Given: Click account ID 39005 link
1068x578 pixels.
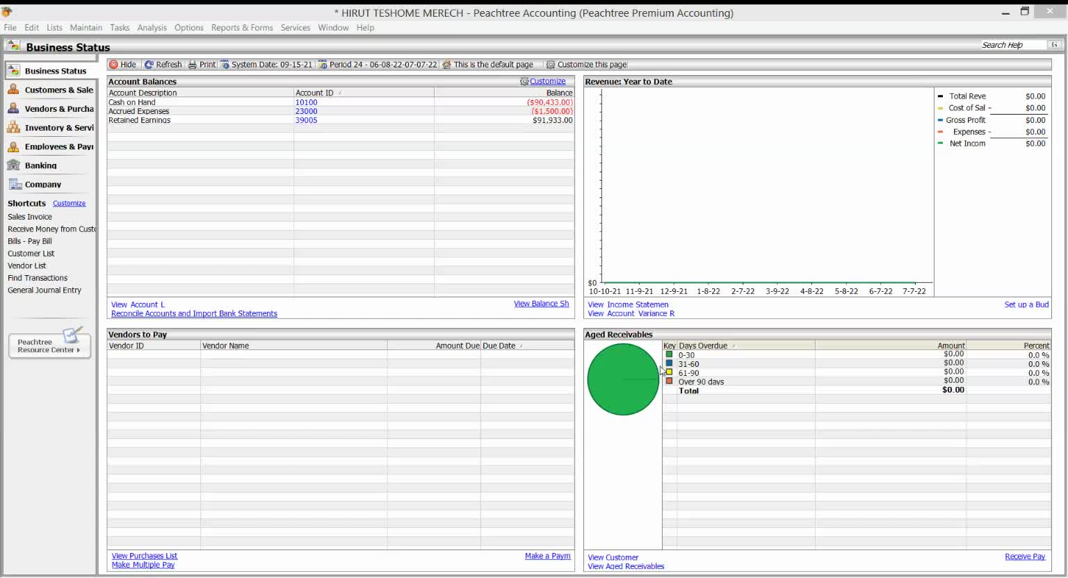Looking at the screenshot, I should pos(306,120).
